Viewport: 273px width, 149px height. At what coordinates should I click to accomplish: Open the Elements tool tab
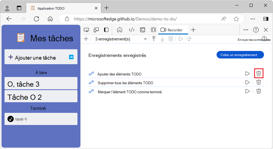pos(132,30)
